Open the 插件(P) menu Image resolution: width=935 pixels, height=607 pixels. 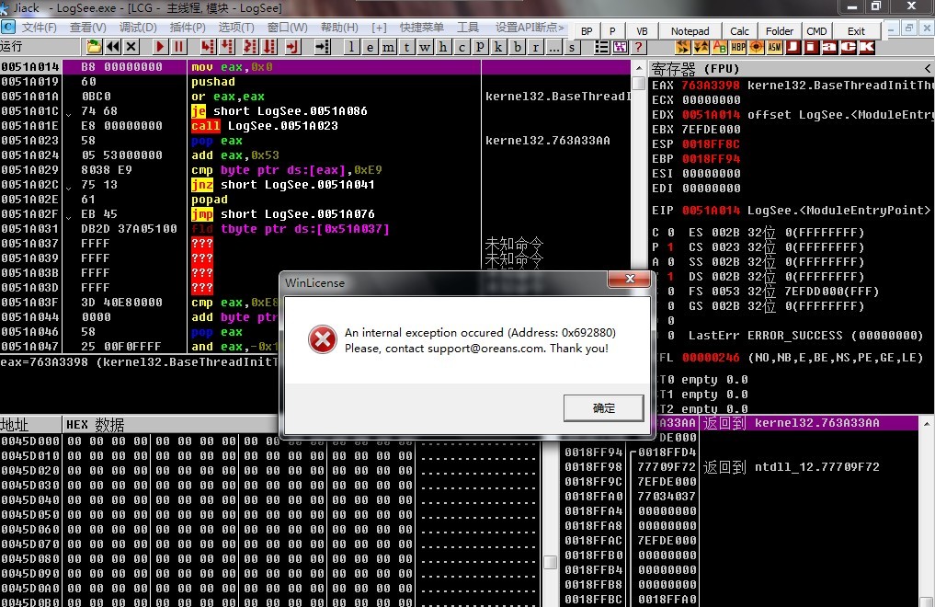(188, 28)
